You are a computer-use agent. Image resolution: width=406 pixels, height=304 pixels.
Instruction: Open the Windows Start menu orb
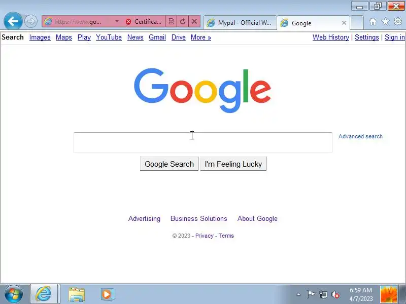tap(13, 294)
